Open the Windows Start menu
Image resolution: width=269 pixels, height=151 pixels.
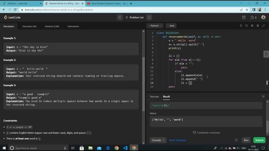(4, 148)
